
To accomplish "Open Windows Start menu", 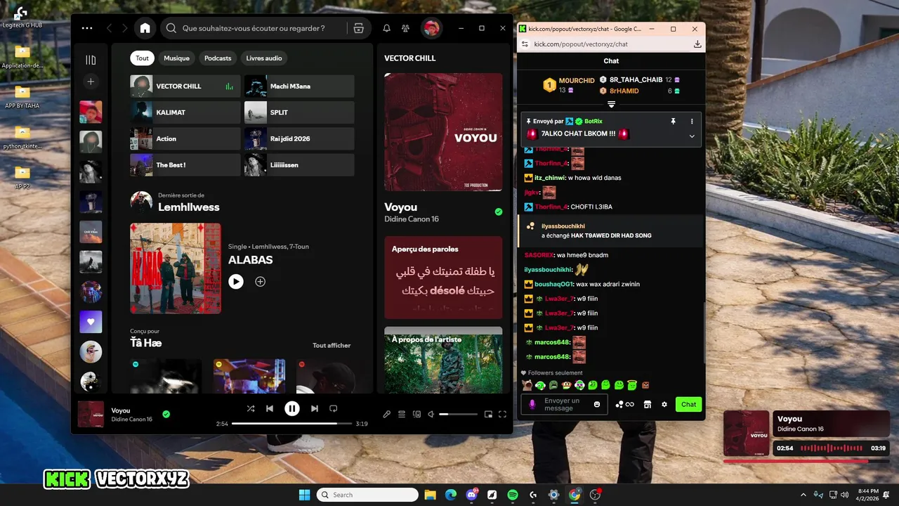I will tap(304, 495).
